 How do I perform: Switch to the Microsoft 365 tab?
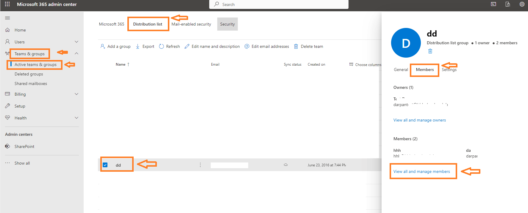pos(112,24)
